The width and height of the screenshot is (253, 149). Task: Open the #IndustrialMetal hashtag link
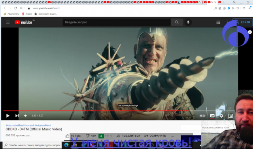pyautogui.click(x=43, y=125)
